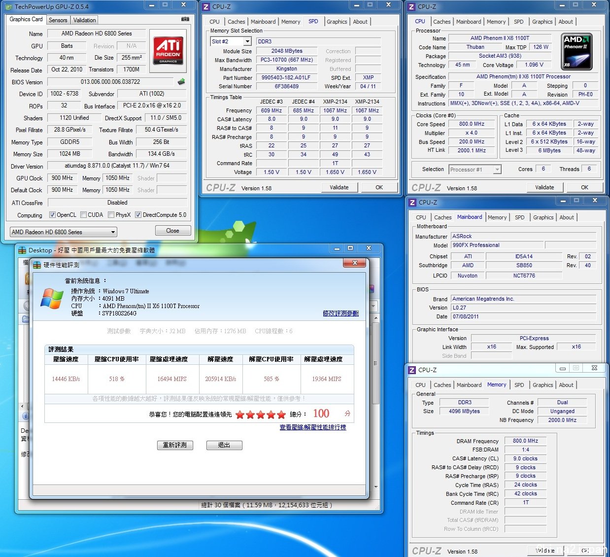Click the Z icon of the CPU-Z Memory window
The height and width of the screenshot is (557, 610).
412,370
